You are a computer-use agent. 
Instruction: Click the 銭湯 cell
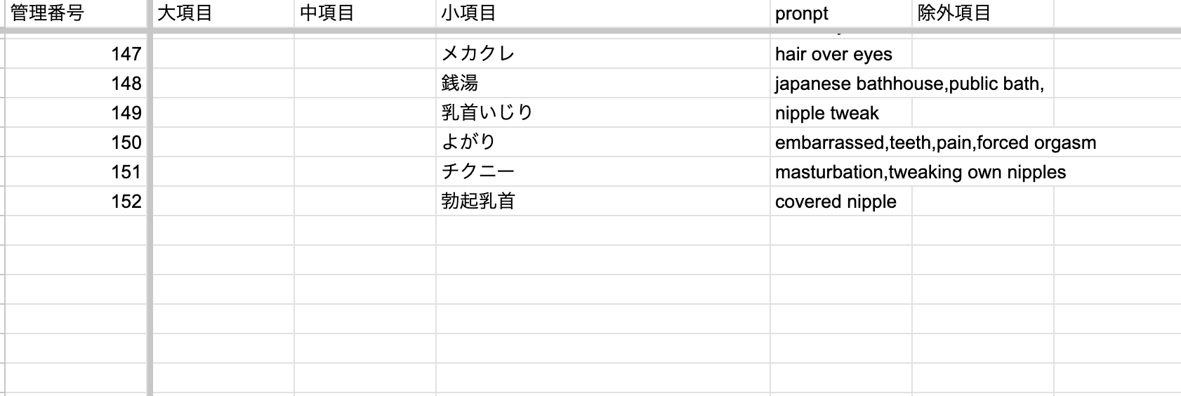pyautogui.click(x=602, y=84)
